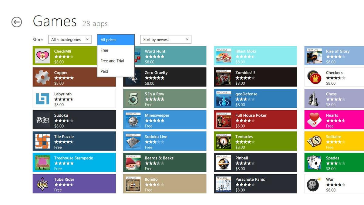Open the Sort by newest dropdown
Image resolution: width=364 pixels, height=205 pixels.
166,39
